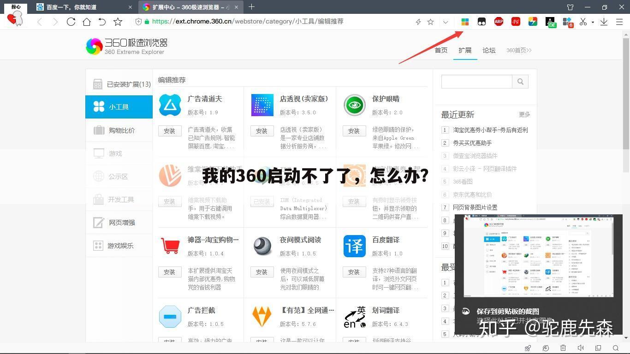The width and height of the screenshot is (630, 354).
Task: Open a new tab with plus button
Action: click(251, 7)
